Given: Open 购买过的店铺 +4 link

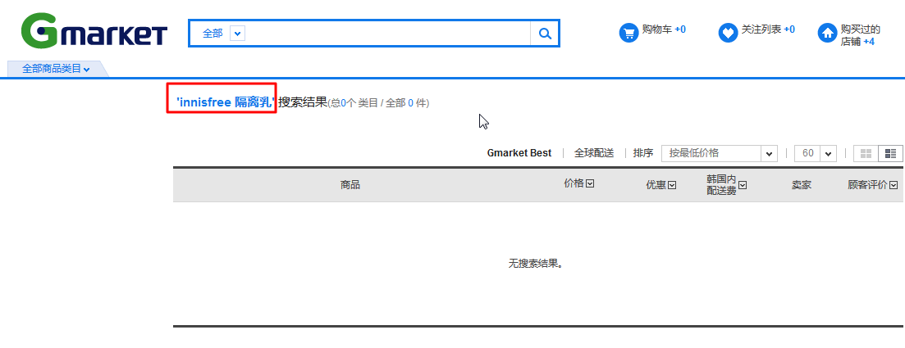Looking at the screenshot, I should point(860,35).
